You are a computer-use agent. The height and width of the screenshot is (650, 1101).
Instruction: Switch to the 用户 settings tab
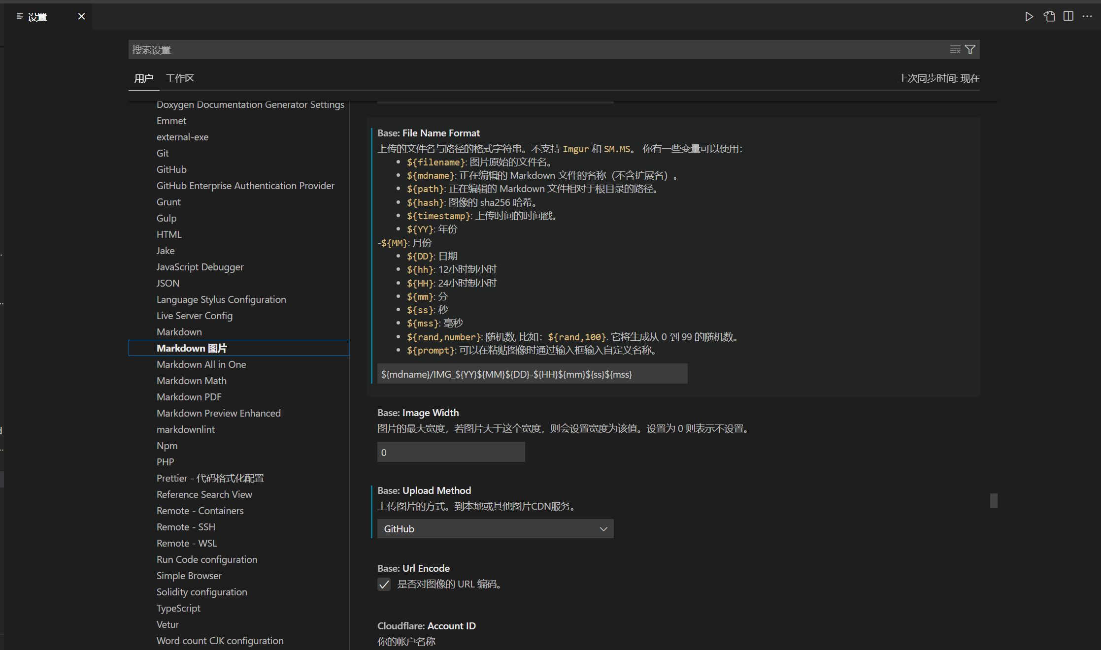(x=143, y=78)
